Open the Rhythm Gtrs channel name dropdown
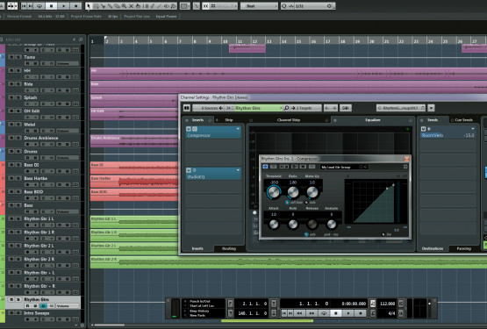The height and width of the screenshot is (329, 487). click(281, 108)
